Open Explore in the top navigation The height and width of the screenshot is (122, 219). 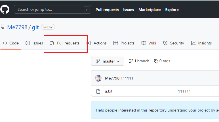(172, 10)
